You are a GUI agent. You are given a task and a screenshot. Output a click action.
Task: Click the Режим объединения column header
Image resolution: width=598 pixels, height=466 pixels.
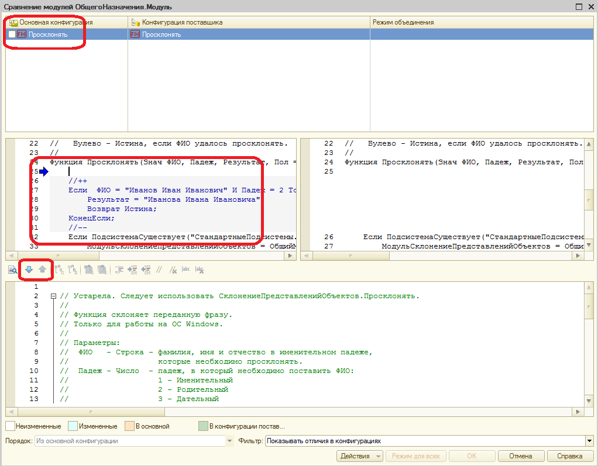point(482,22)
